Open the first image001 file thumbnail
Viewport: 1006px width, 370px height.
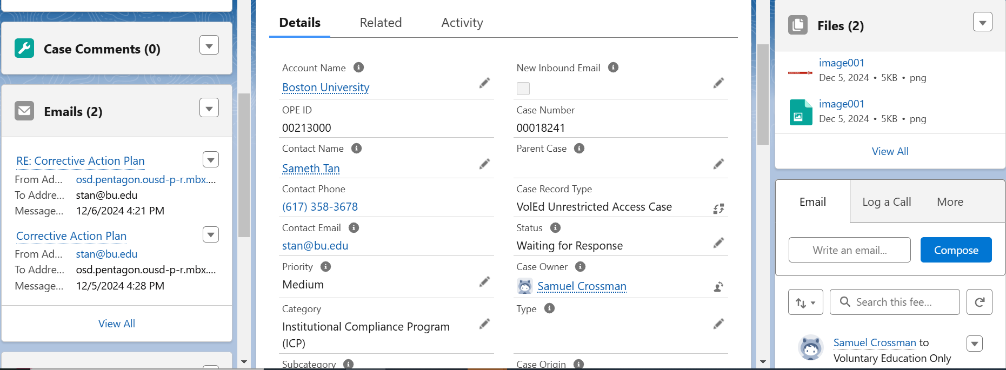click(800, 72)
